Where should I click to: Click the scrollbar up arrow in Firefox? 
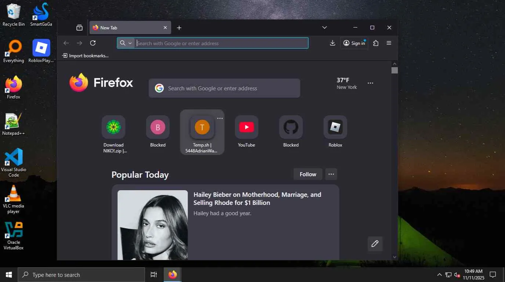(395, 64)
